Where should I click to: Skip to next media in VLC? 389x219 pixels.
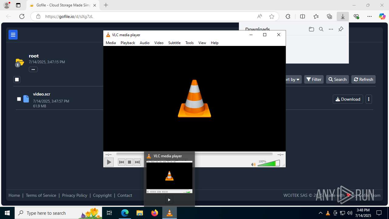coord(137,162)
